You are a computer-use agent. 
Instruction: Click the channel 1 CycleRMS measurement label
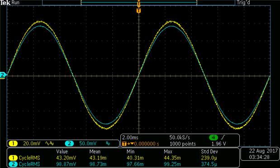coord(29,158)
